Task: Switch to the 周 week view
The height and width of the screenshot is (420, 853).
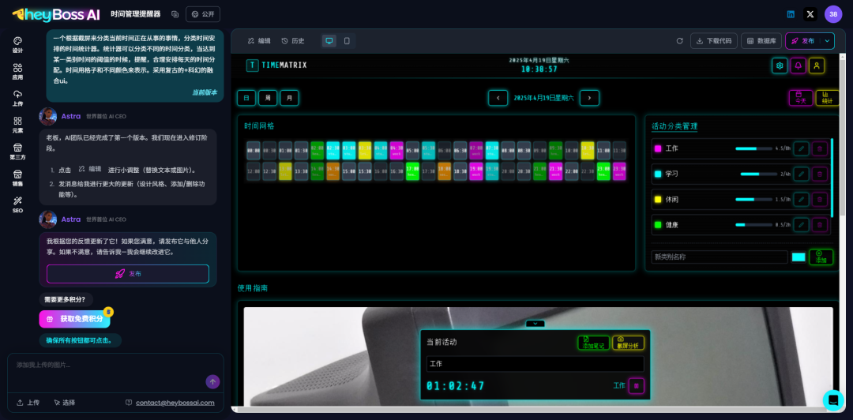Action: click(x=268, y=98)
